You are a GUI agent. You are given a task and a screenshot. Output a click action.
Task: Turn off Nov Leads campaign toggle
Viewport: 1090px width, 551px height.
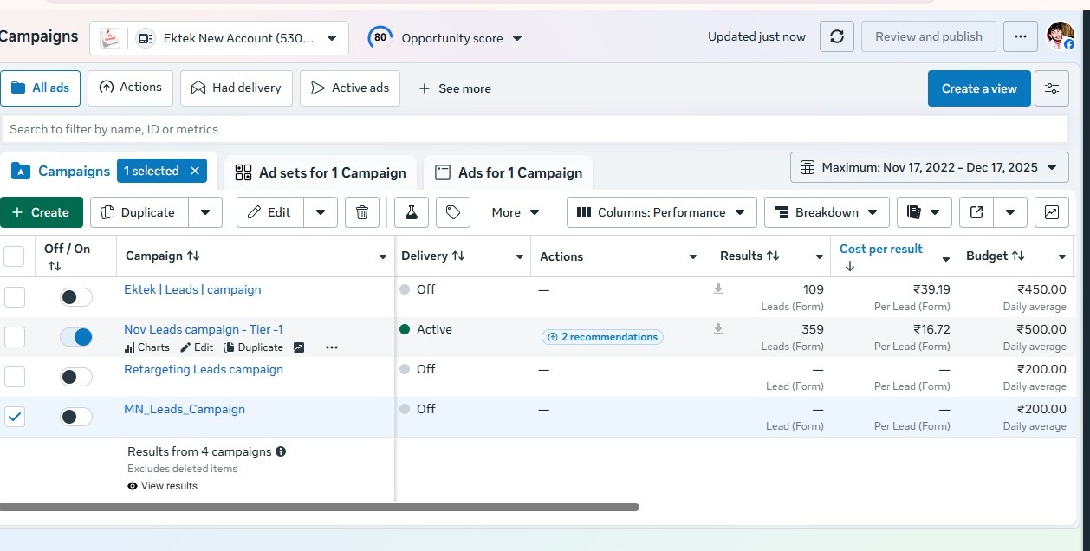76,337
